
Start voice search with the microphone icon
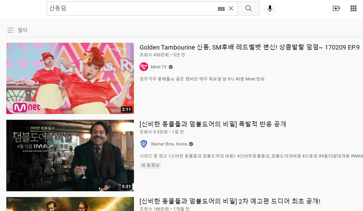[x=270, y=8]
